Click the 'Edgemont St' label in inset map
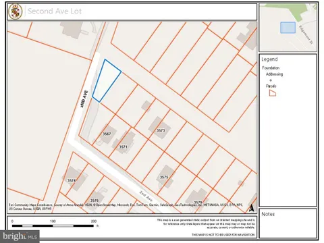The image size is (324, 243). pos(306,34)
